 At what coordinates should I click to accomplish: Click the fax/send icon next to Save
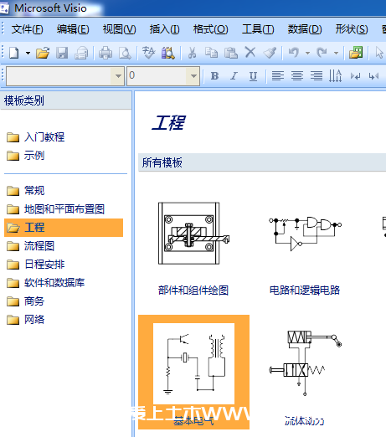click(x=81, y=53)
